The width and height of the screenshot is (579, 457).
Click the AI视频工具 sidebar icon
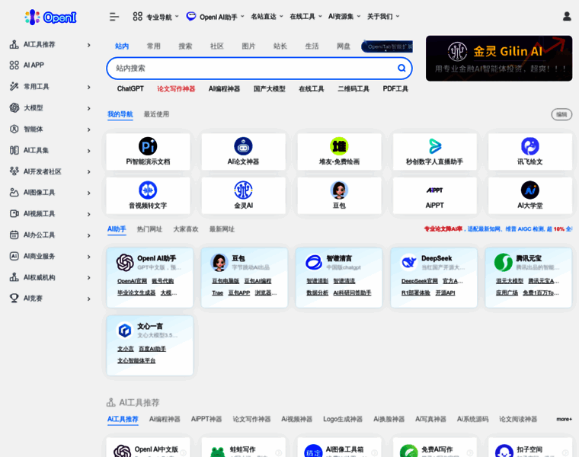point(14,213)
